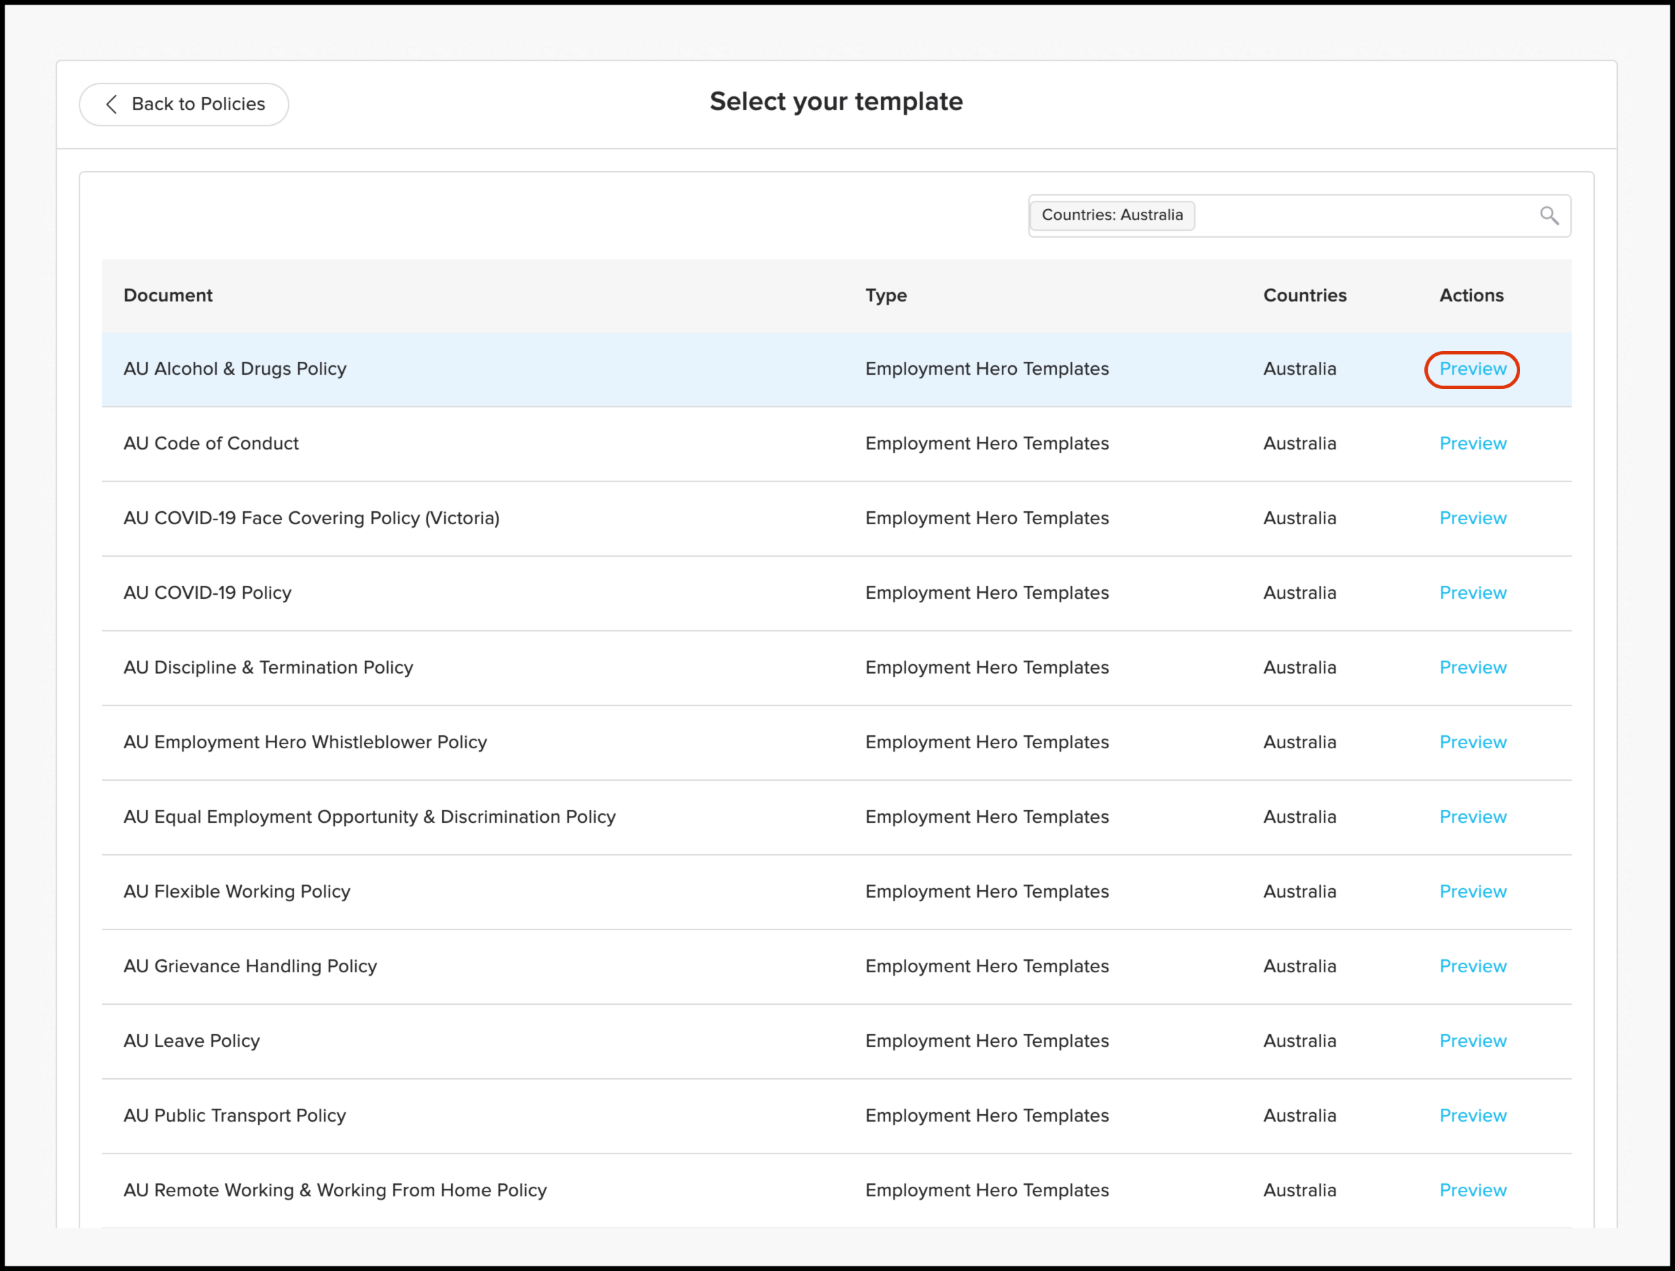Click the Actions column header

tap(1471, 295)
